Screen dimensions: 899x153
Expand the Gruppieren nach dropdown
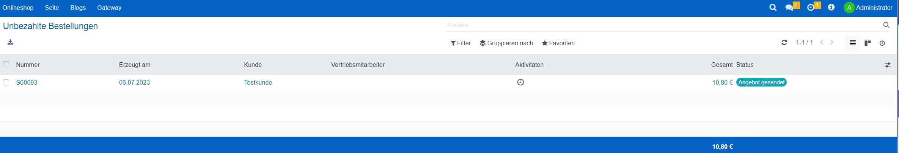point(506,43)
